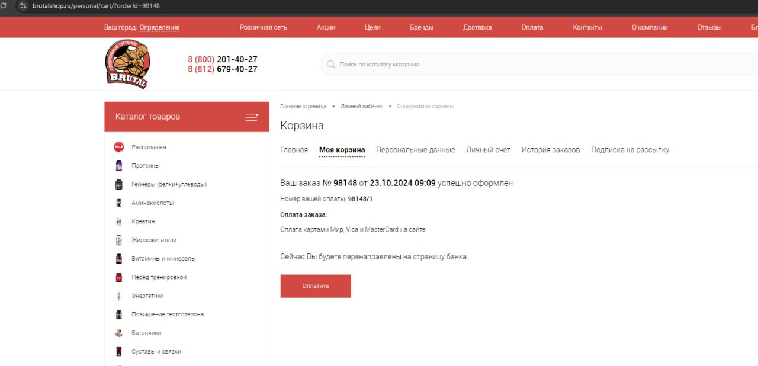Open Отзывы in top menu
This screenshot has width=758, height=366.
709,27
